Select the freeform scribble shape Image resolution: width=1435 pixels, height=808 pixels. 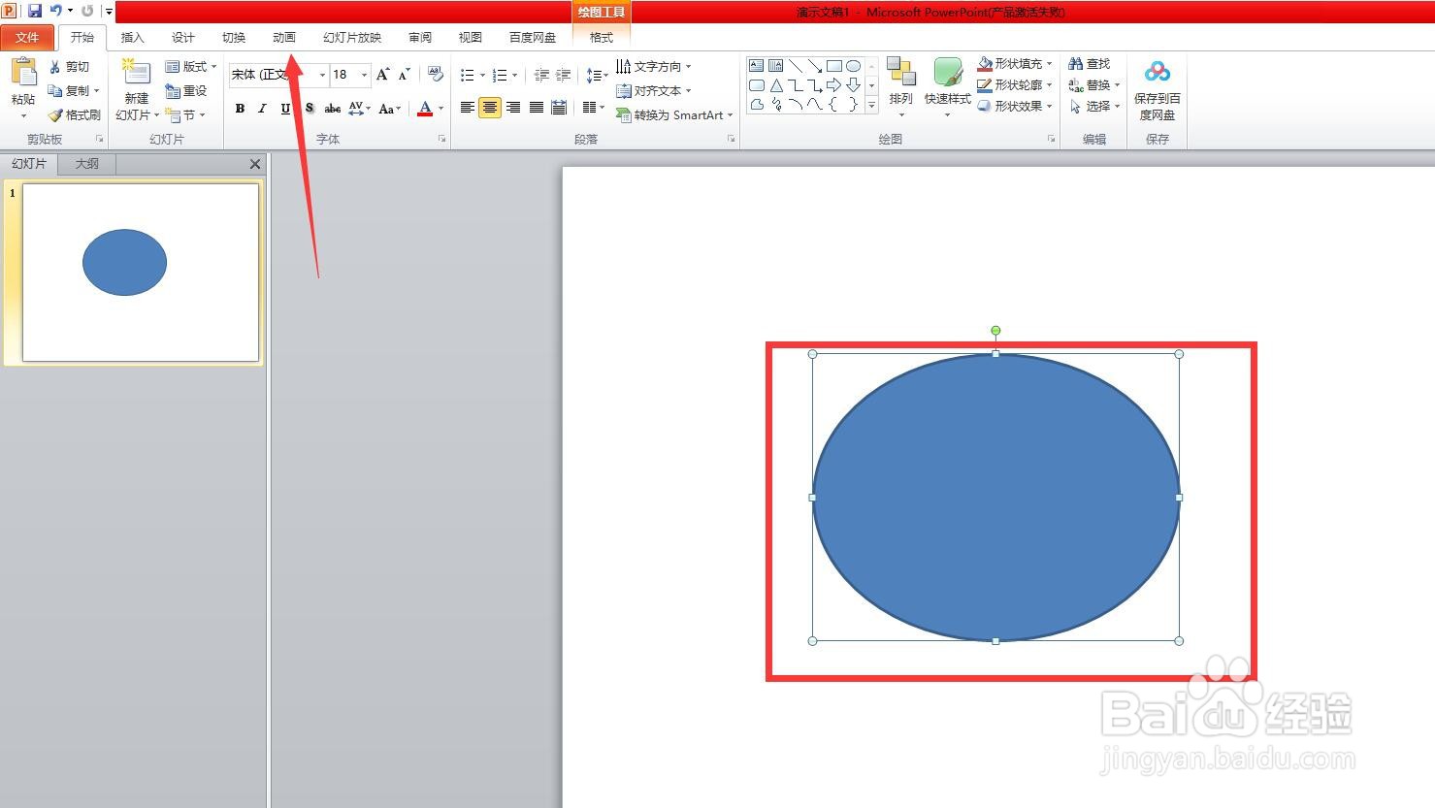(776, 105)
